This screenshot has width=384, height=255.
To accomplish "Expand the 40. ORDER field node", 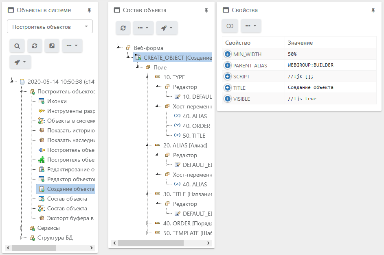I will tap(147, 223).
